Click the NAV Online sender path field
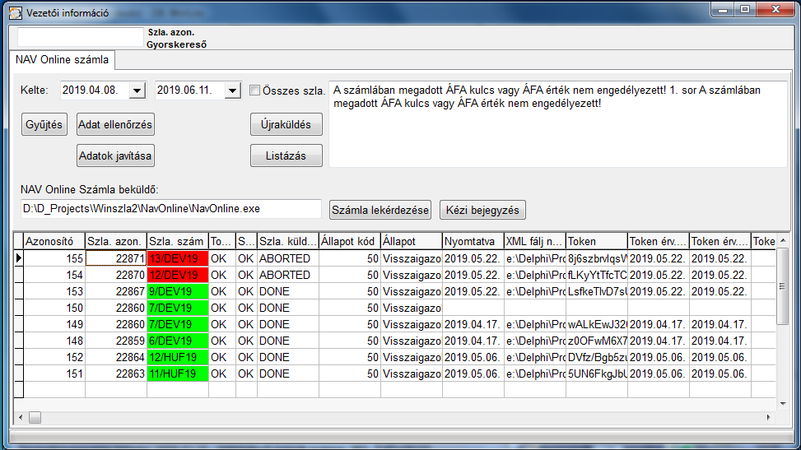This screenshot has width=801, height=450. click(170, 209)
